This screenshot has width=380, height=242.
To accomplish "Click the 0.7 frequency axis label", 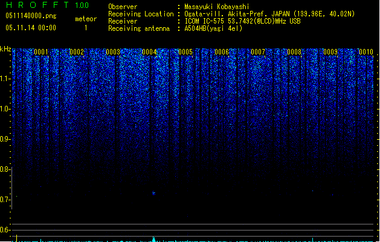I will pyautogui.click(x=5, y=200).
